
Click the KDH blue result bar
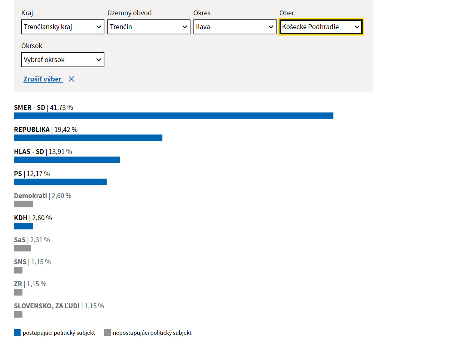24,226
